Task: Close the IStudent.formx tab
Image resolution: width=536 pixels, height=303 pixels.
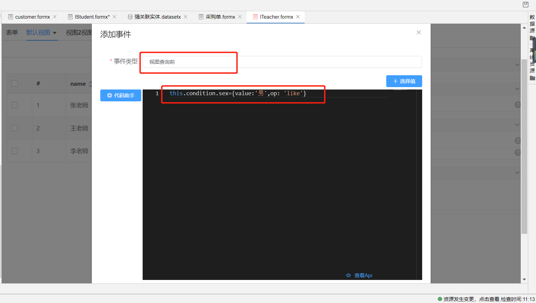Action: 115,17
